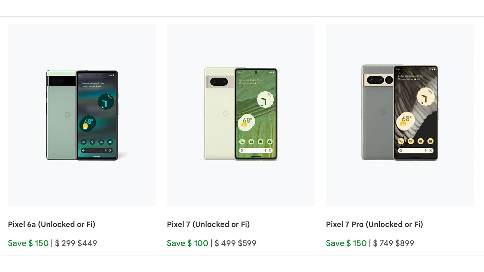Click the Pixel 7 $499 sale price
484x272 pixels.
pyautogui.click(x=225, y=243)
